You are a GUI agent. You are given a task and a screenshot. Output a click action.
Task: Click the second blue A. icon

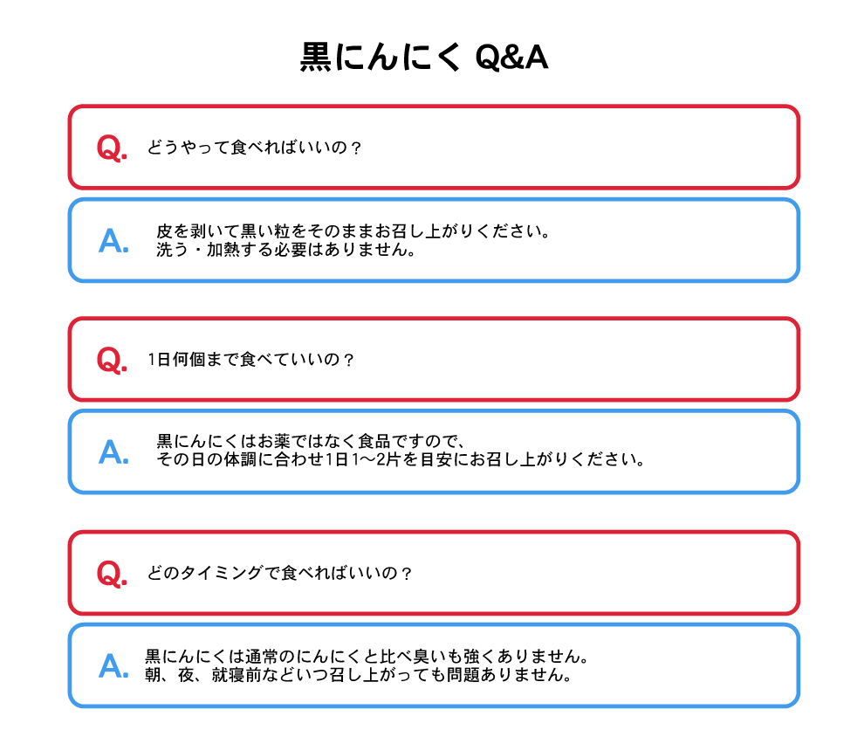click(x=113, y=452)
